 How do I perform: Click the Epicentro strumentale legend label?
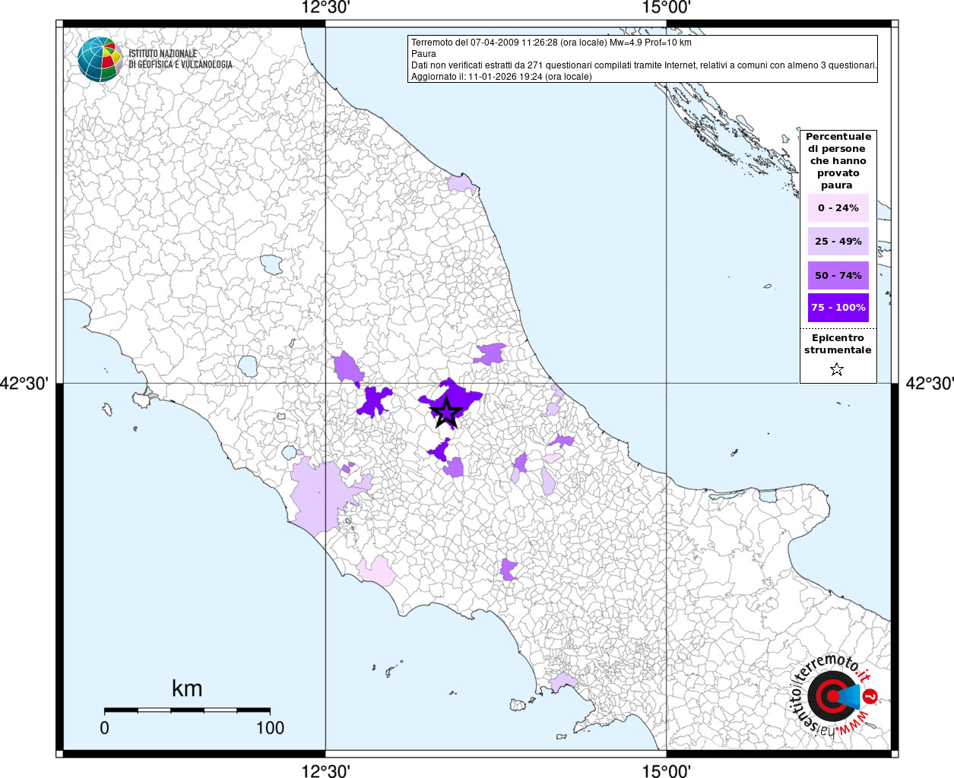pyautogui.click(x=838, y=344)
